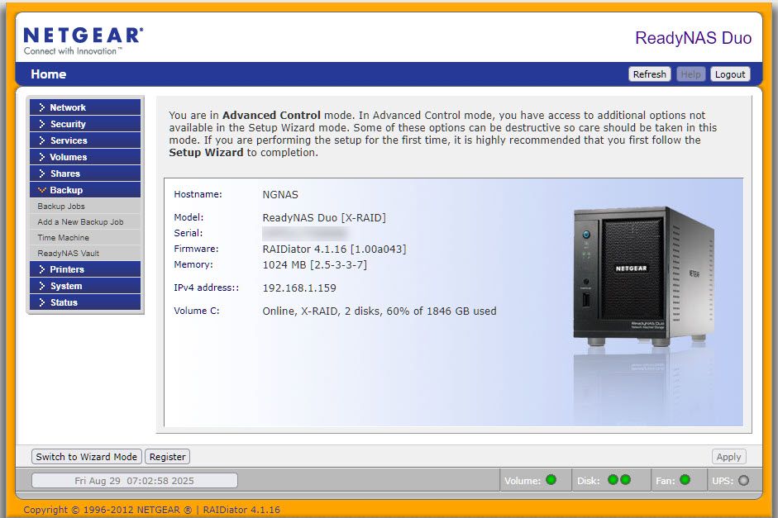This screenshot has width=778, height=518.
Task: Click the date and time field
Action: click(135, 480)
